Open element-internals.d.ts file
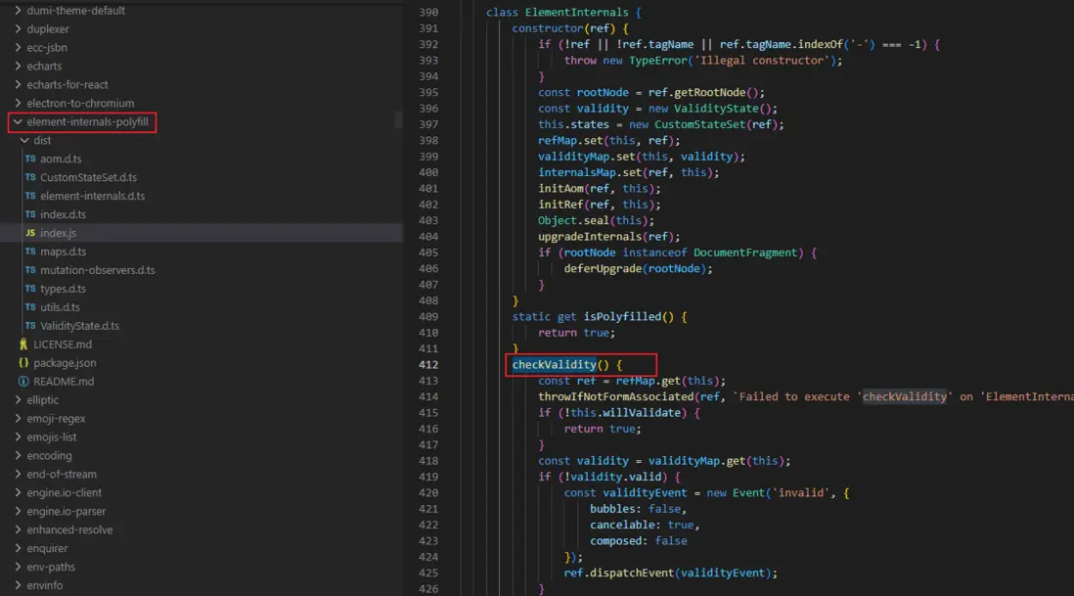This screenshot has height=596, width=1074. pyautogui.click(x=92, y=196)
